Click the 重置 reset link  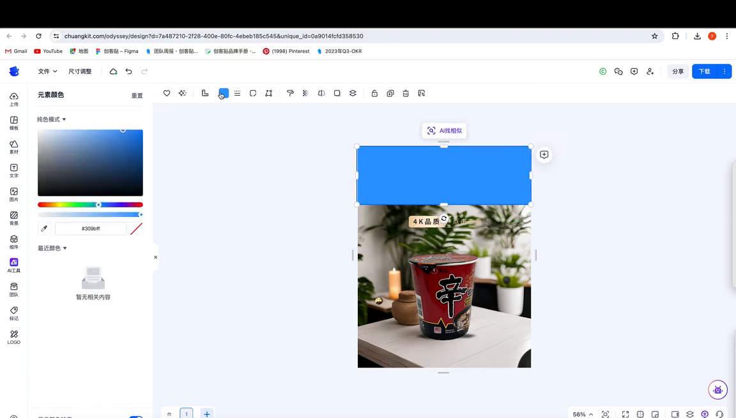137,96
